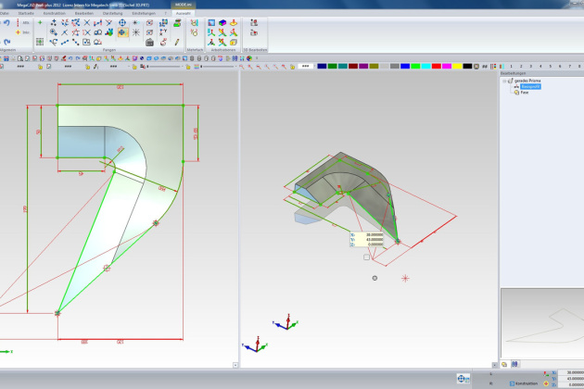The width and height of the screenshot is (584, 389).
Task: Click the first icon in the Arbeitsebenen group
Action: 211,23
